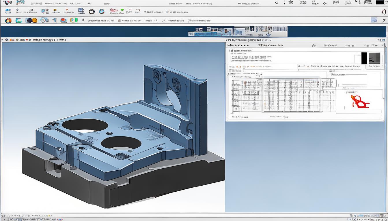This screenshot has height=221, width=388.
Task: Click the circular hole on the 3D model
Action: pos(85,125)
